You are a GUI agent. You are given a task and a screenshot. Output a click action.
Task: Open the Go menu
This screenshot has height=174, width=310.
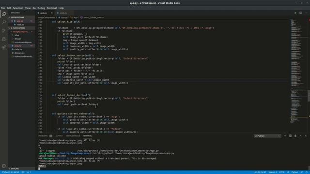click(x=34, y=8)
